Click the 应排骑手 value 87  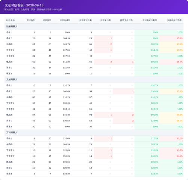tap(34, 115)
